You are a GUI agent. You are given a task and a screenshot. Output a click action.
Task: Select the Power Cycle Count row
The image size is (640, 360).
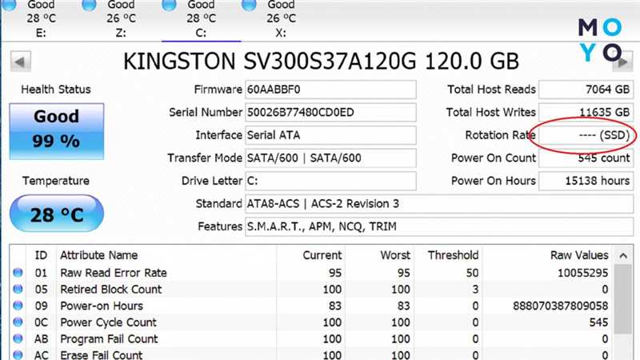311,322
